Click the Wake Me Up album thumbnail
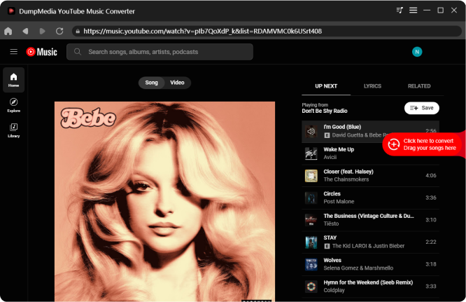The image size is (466, 302). (311, 153)
